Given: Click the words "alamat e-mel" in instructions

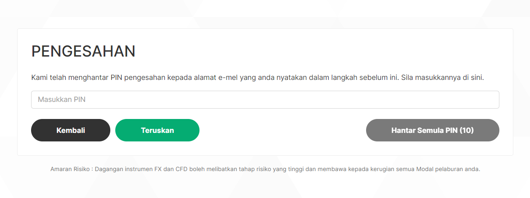Looking at the screenshot, I should 215,78.
